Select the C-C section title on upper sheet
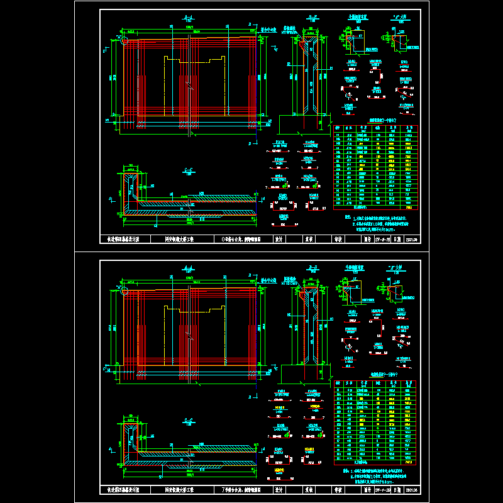 189,172
